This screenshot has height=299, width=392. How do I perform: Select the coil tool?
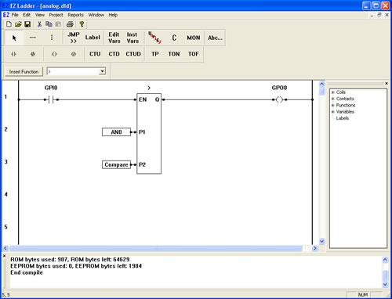pos(54,54)
